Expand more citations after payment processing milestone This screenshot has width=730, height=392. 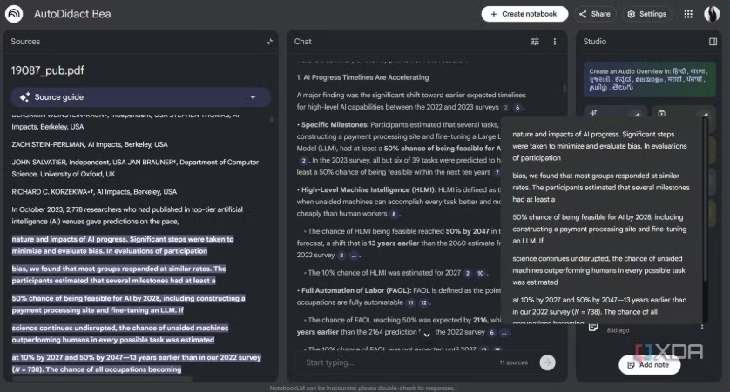(x=304, y=161)
